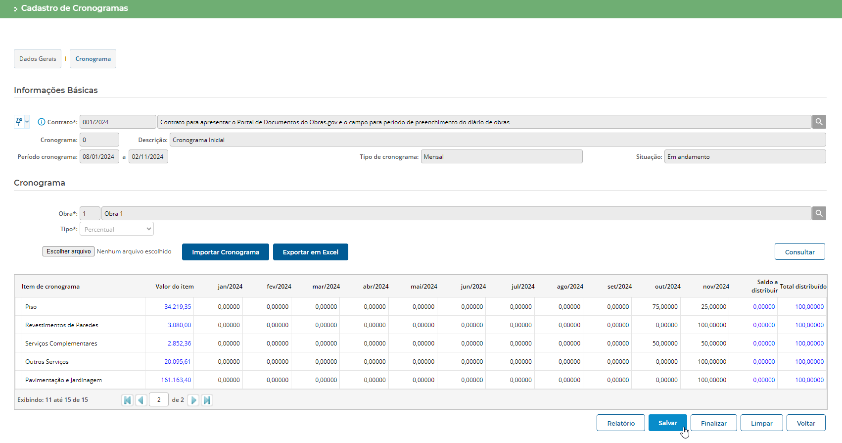Click Piso value 34.219,35 link
Viewport: 842px width, 443px height.
(178, 307)
